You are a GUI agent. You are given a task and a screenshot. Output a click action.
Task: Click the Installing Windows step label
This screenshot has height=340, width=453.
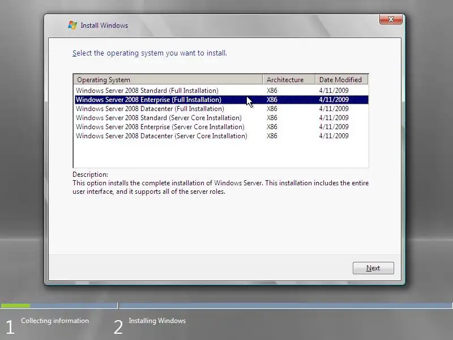pyautogui.click(x=157, y=321)
